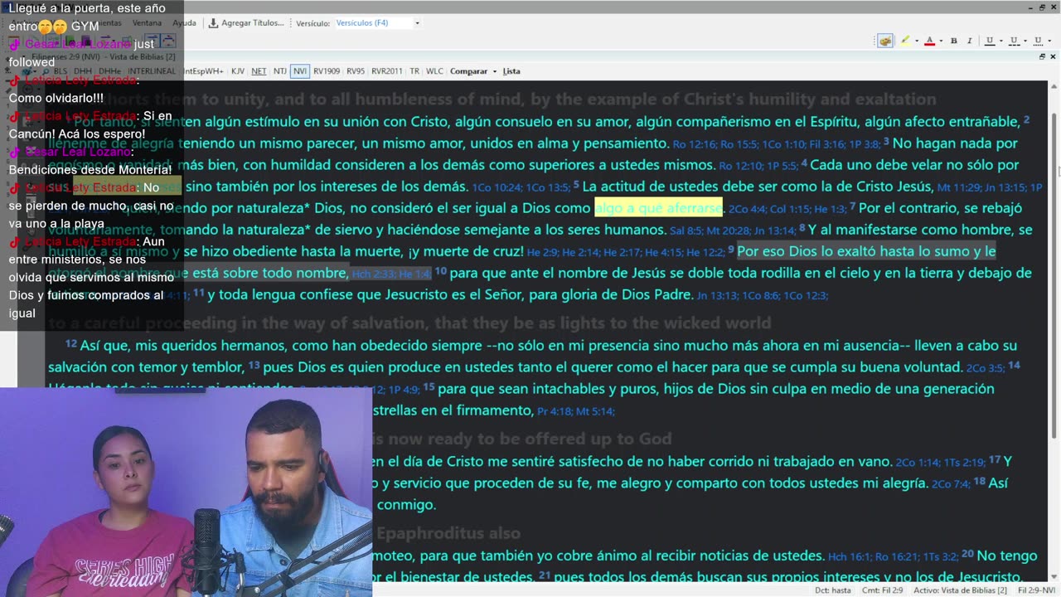This screenshot has height=597, width=1061.
Task: Click verse number 10 marker
Action: 441,270
